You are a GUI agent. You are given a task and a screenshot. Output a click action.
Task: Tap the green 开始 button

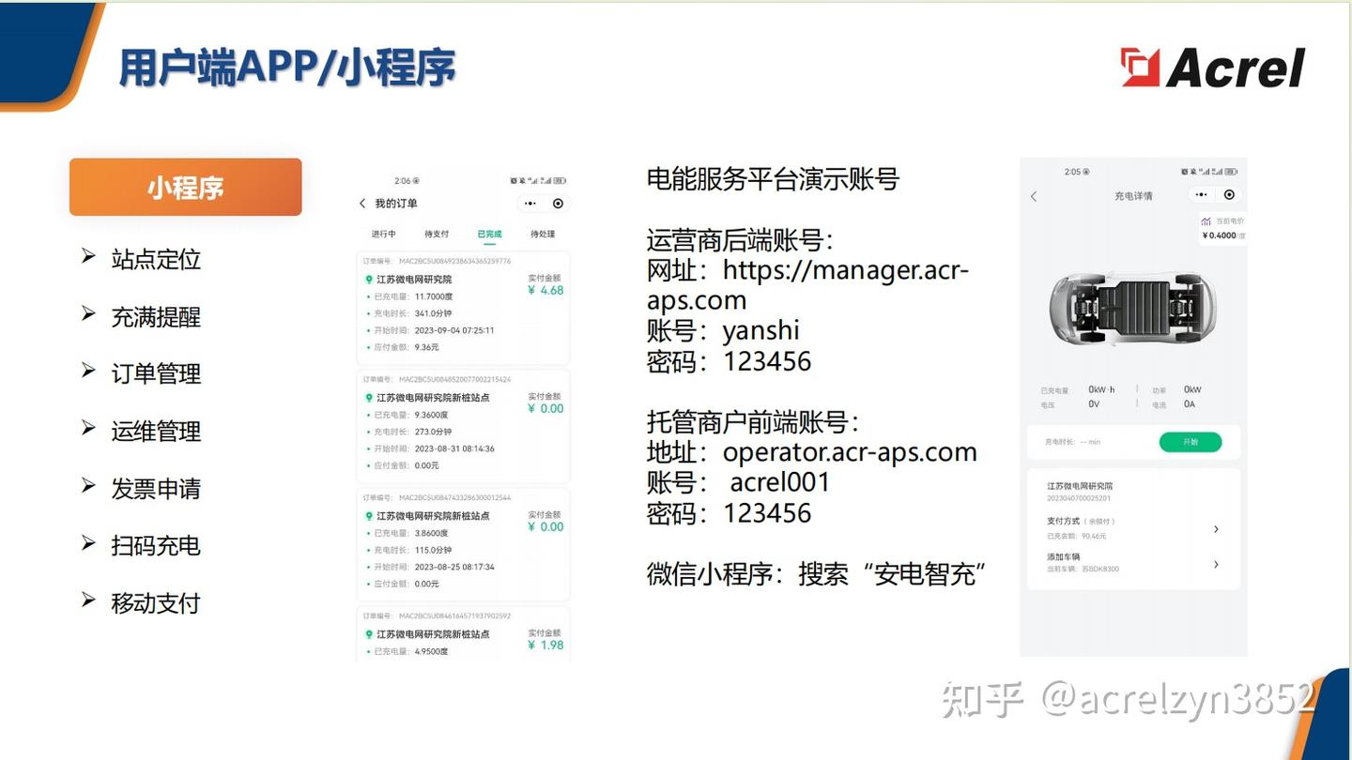coord(1191,442)
